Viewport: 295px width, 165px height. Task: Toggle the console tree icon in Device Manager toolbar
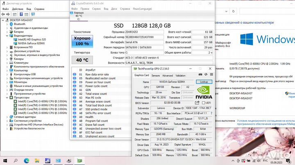point(15,14)
